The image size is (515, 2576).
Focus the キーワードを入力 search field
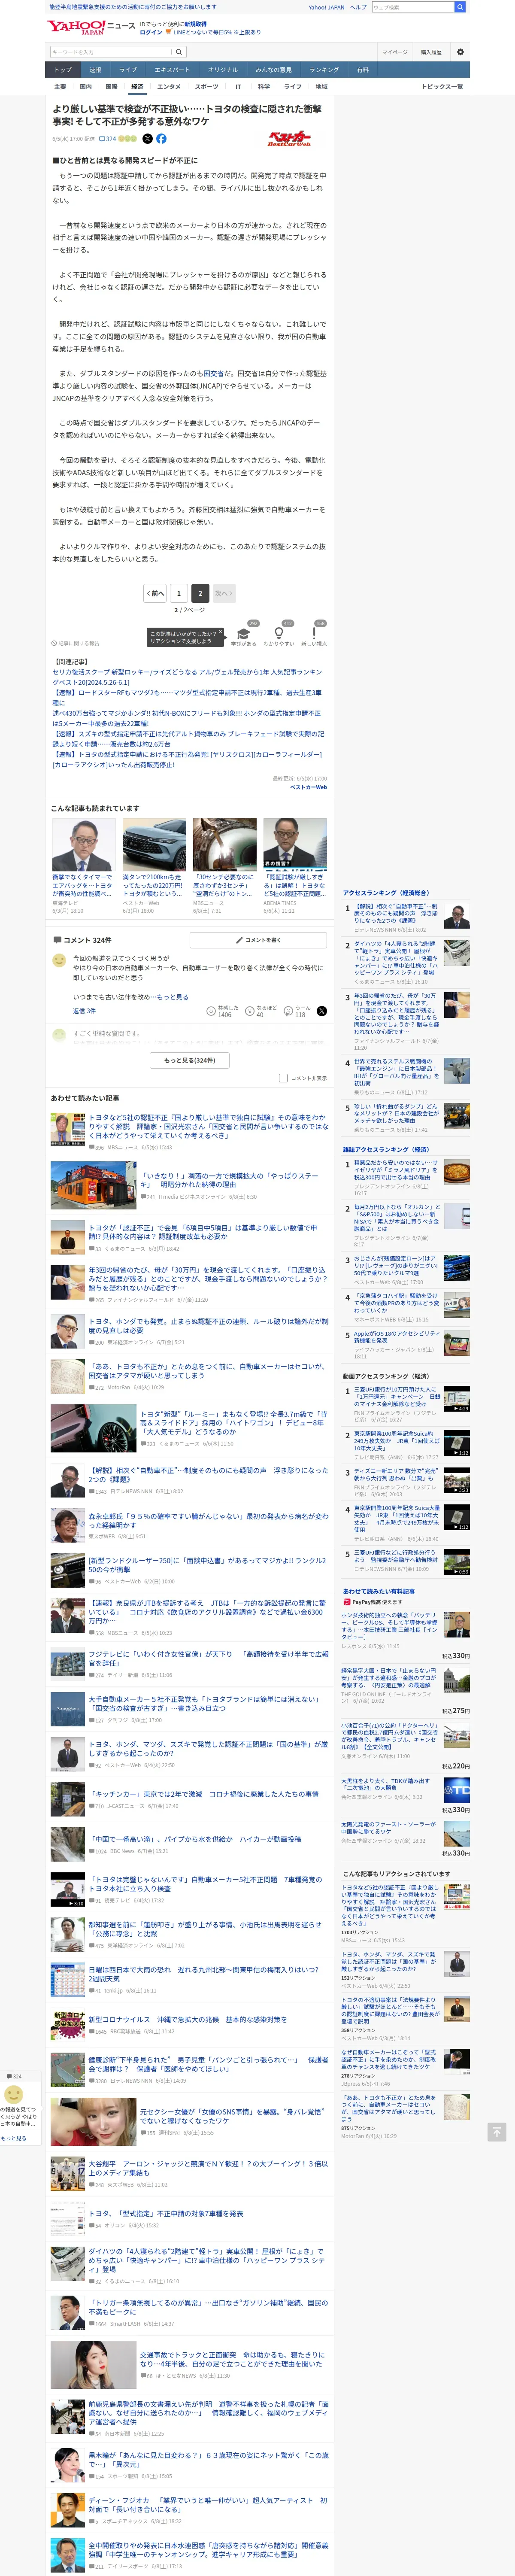110,52
